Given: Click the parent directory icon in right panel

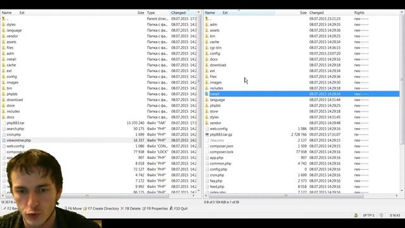Looking at the screenshot, I should tap(207, 18).
